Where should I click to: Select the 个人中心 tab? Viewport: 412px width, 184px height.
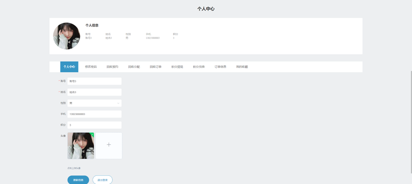(x=69, y=67)
